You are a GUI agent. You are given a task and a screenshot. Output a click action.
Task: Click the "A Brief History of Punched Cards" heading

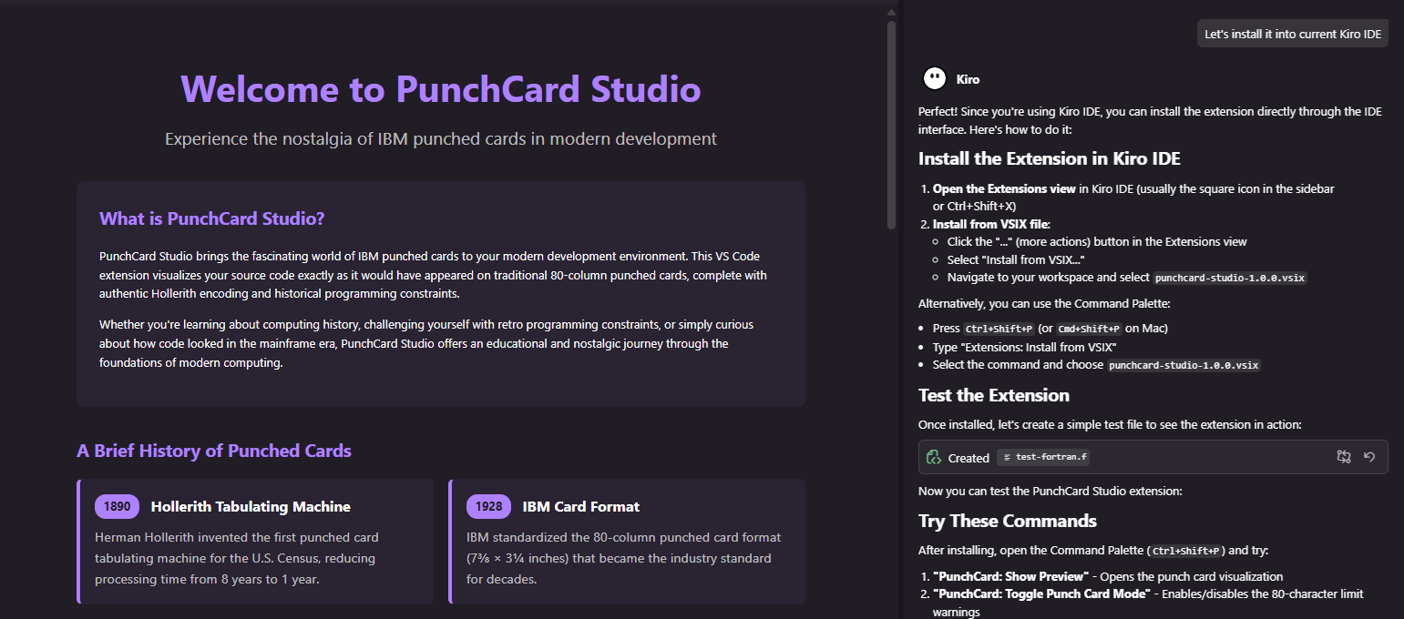(214, 451)
